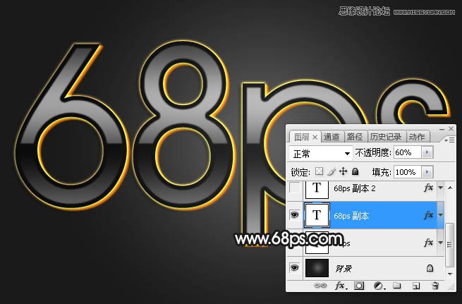Click the panel resize grip corner
This screenshot has height=304, width=462.
(451, 287)
